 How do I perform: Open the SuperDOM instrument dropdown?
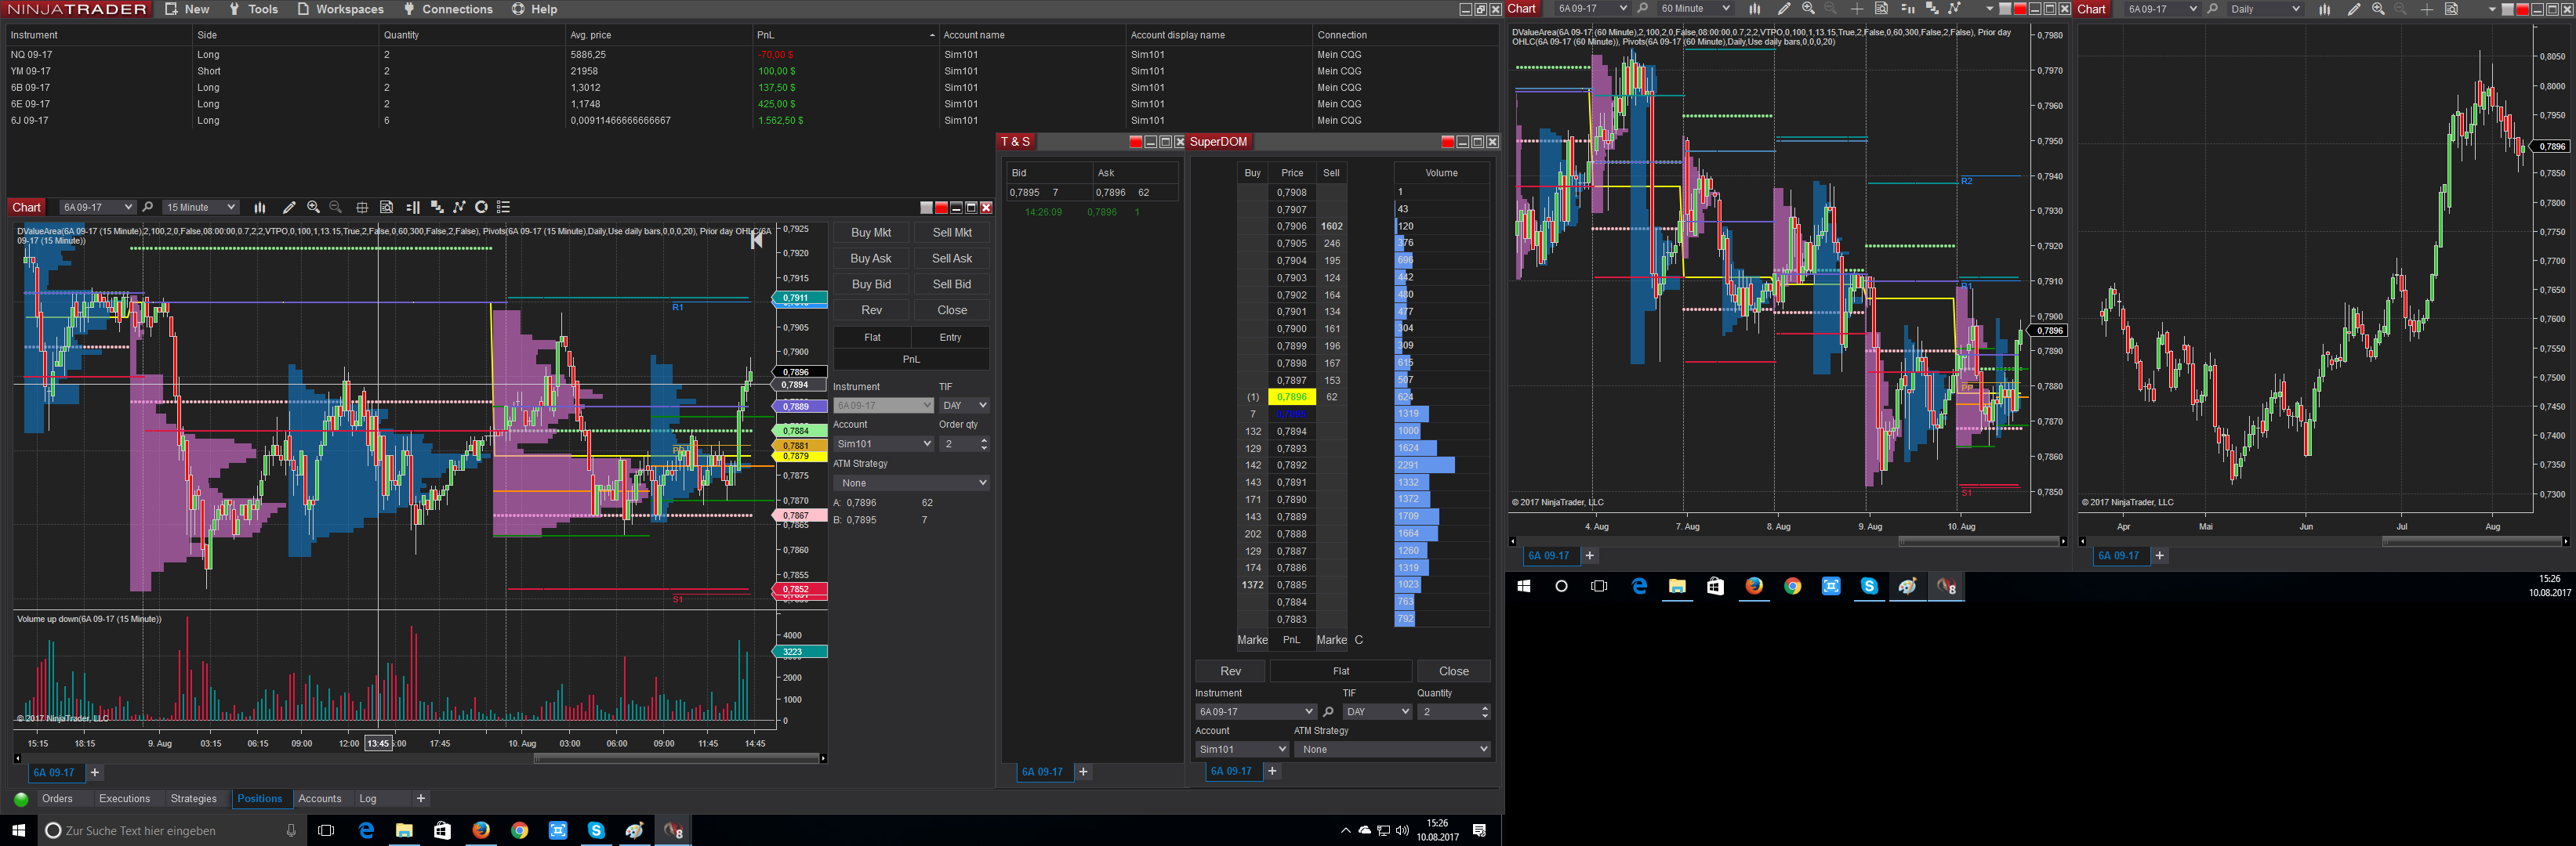tap(1255, 711)
